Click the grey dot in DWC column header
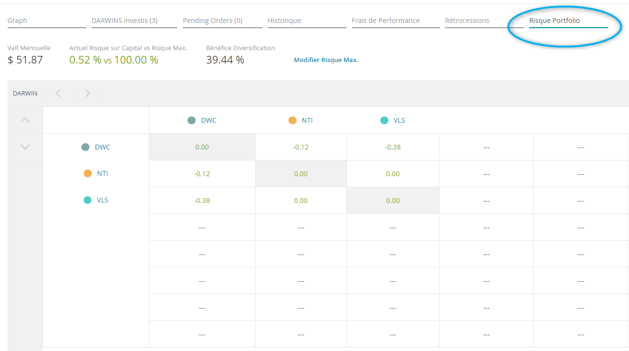 (192, 120)
